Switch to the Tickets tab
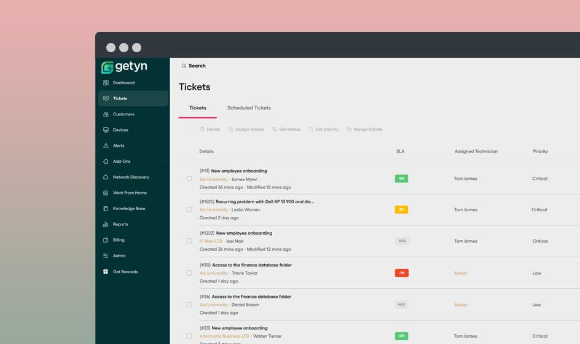 197,108
